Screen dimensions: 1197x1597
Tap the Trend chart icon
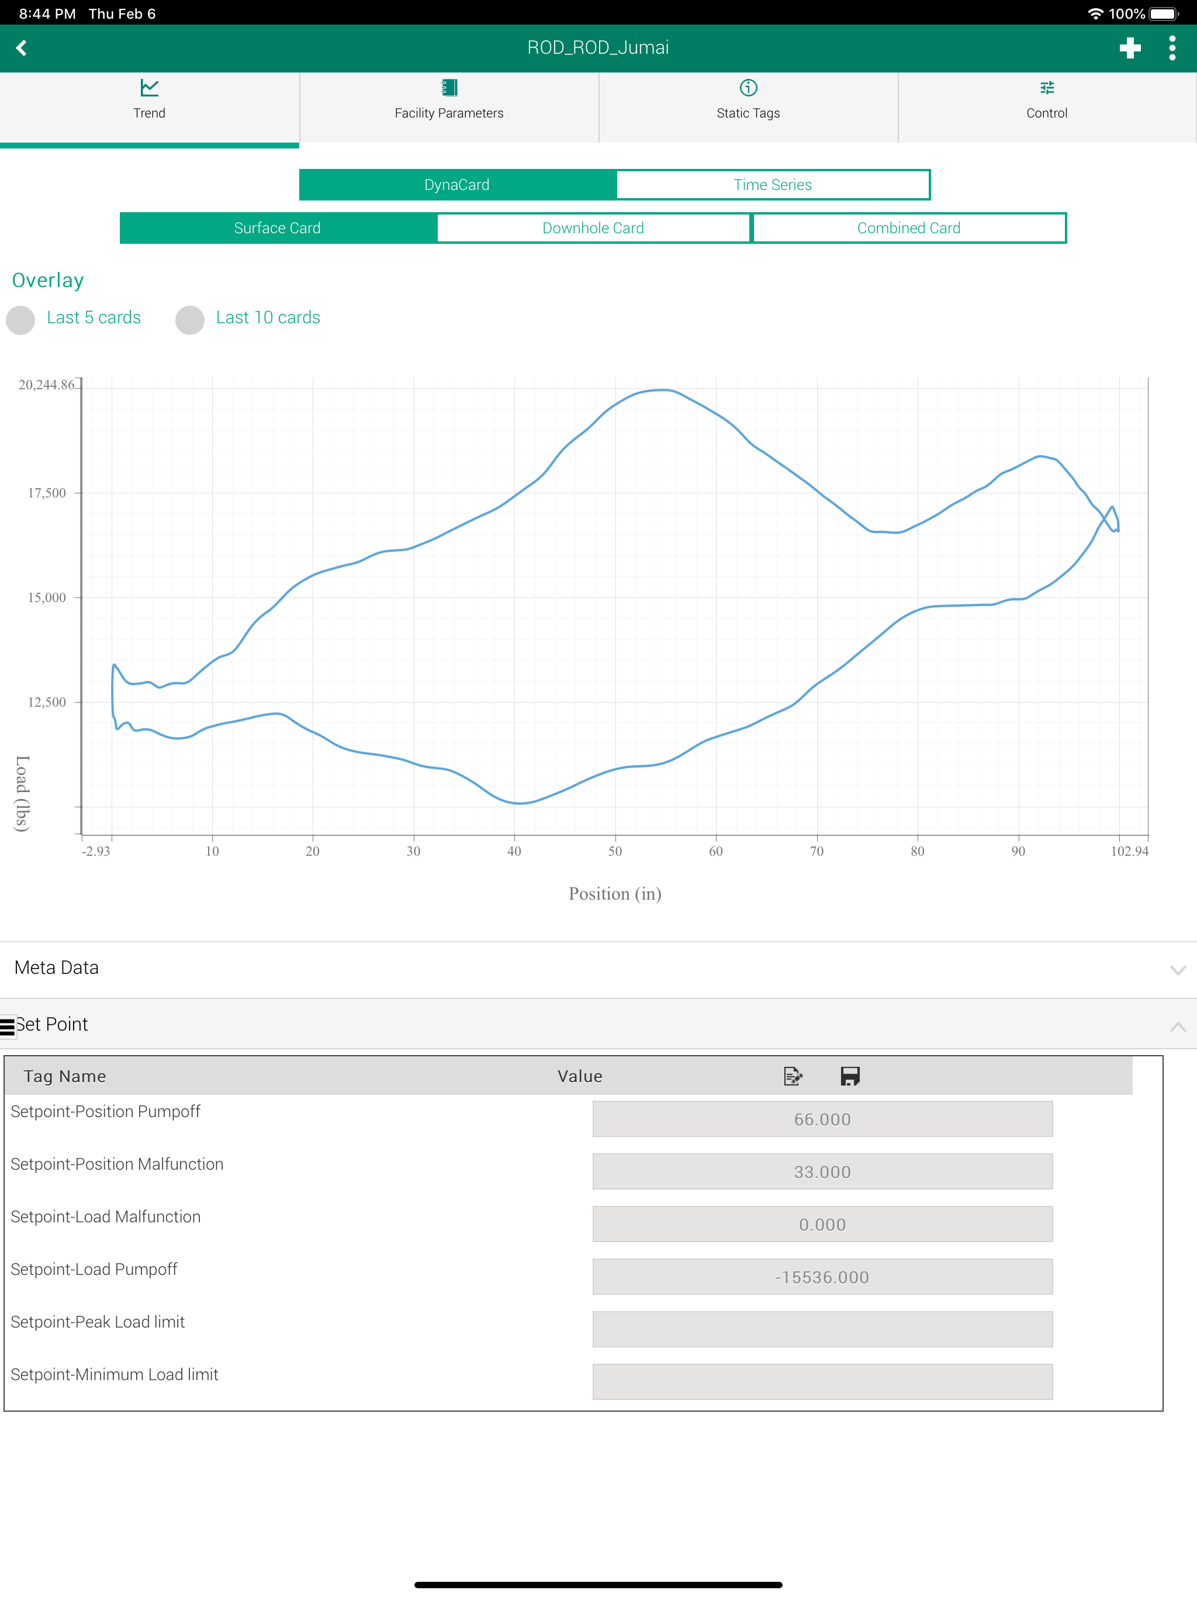[150, 88]
